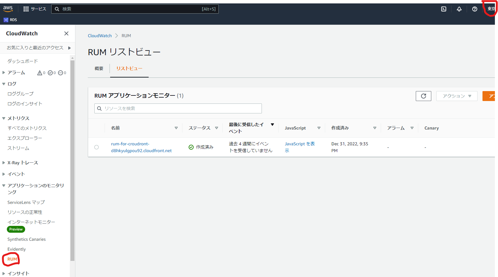Switch to the リストビュー tab
Screen dimensions: 498x277
[x=129, y=68]
